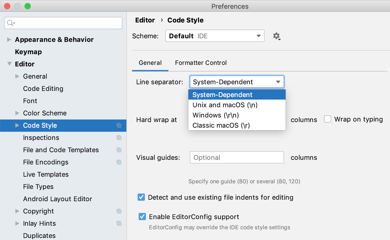The height and width of the screenshot is (240, 390).
Task: Switch to the Formatter Control tab
Action: [201, 63]
